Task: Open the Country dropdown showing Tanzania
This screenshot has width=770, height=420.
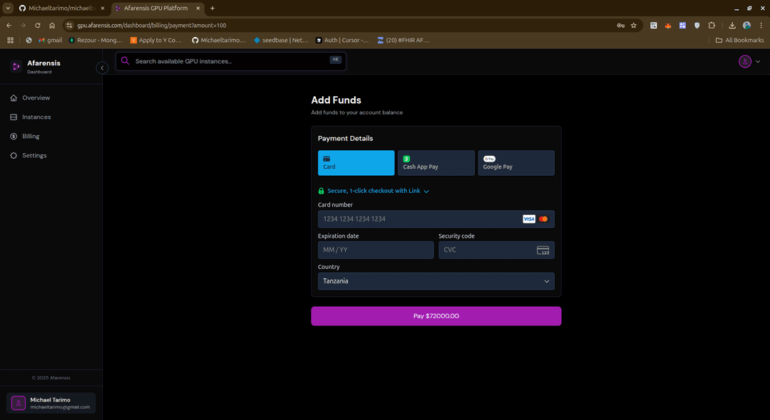Action: click(x=436, y=280)
